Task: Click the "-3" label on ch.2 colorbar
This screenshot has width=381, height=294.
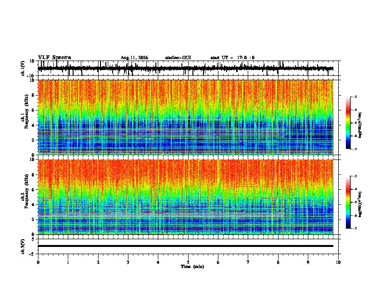Action: click(x=355, y=176)
